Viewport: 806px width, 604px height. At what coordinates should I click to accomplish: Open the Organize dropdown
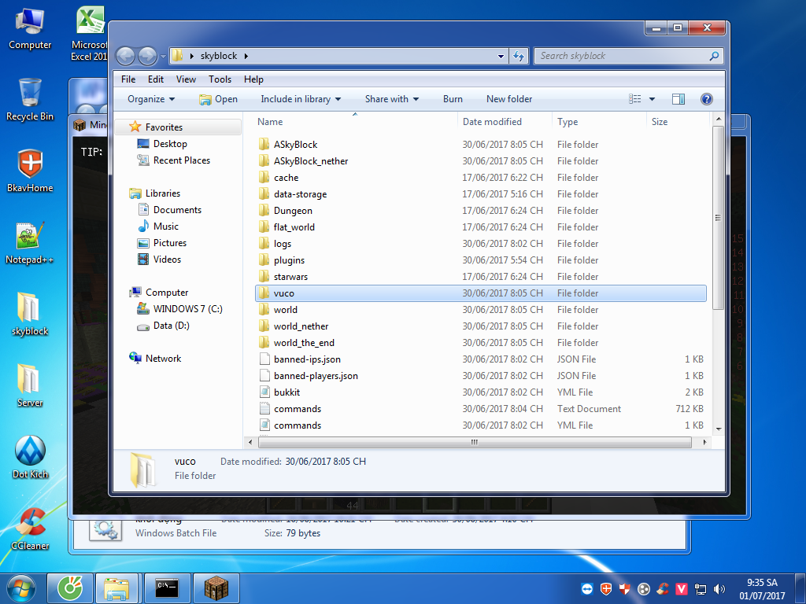(x=151, y=99)
